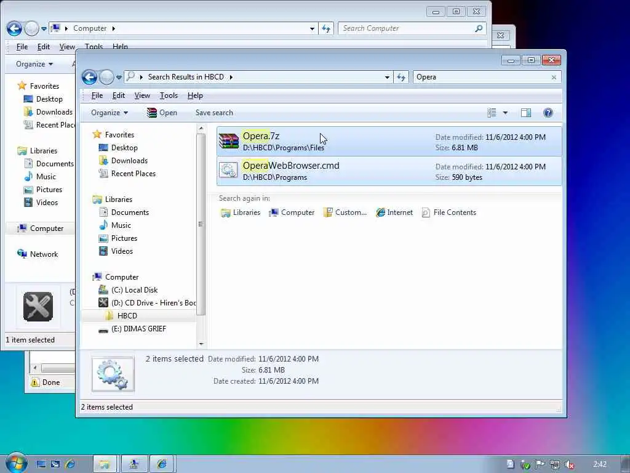Search again in Custom location
The width and height of the screenshot is (630, 473).
[x=346, y=212]
